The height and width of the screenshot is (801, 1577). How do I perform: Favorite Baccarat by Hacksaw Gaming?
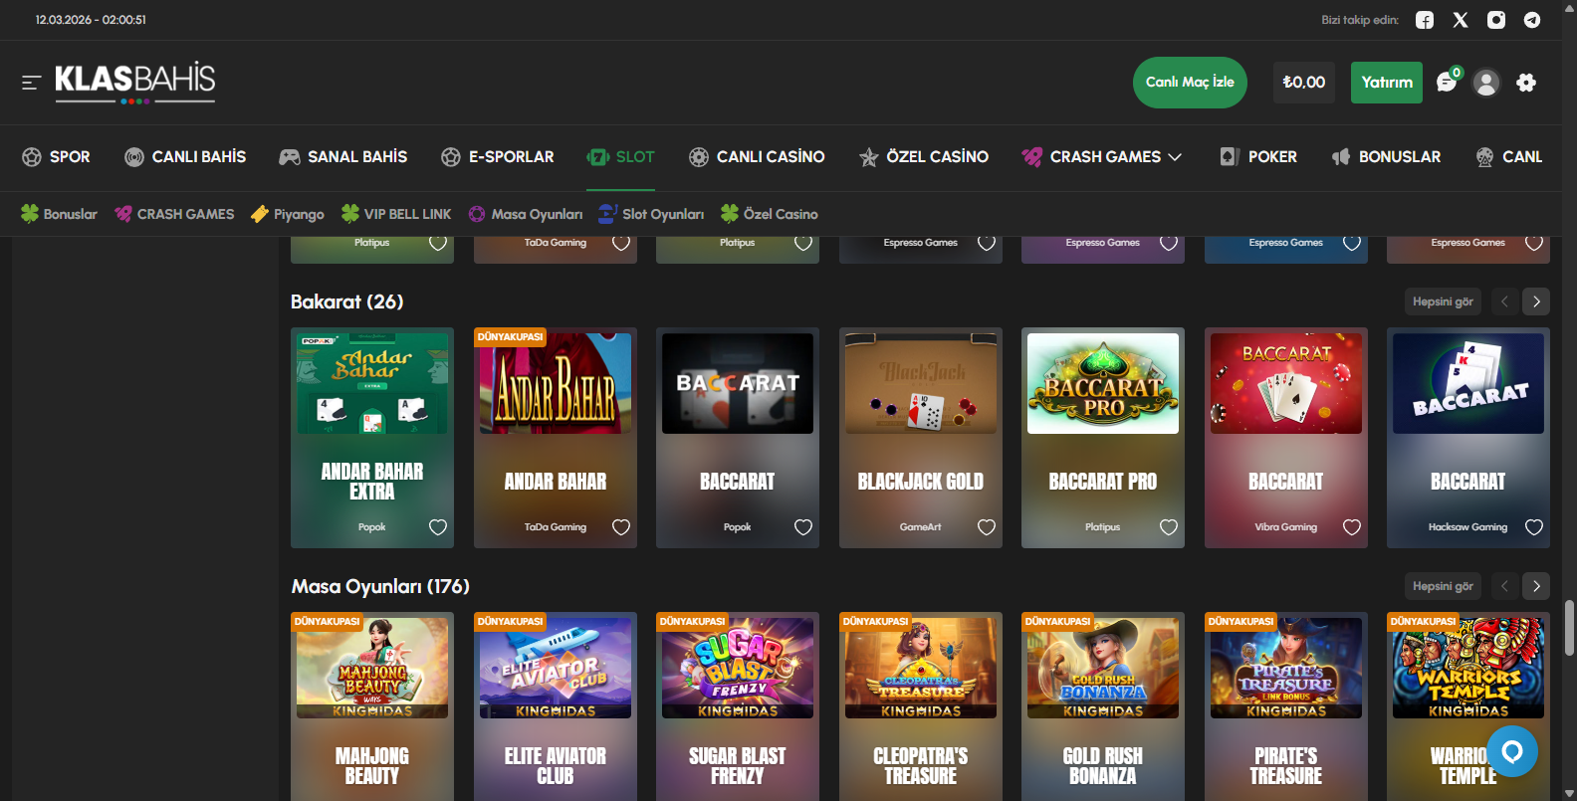(1534, 527)
